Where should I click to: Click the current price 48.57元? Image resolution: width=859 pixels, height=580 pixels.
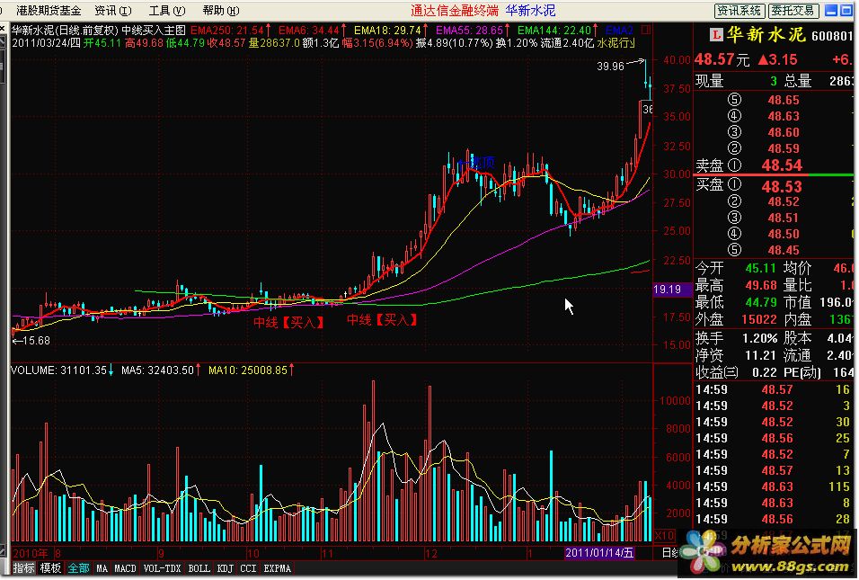click(x=722, y=59)
